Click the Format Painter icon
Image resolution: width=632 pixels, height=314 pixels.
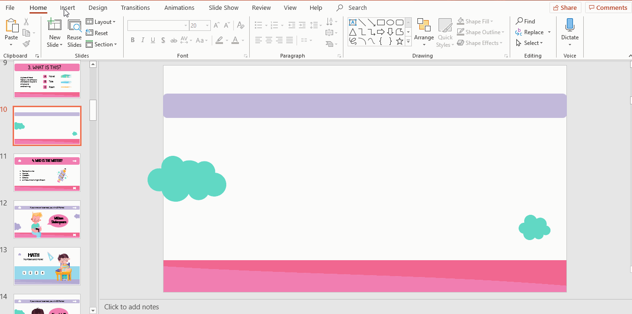27,44
